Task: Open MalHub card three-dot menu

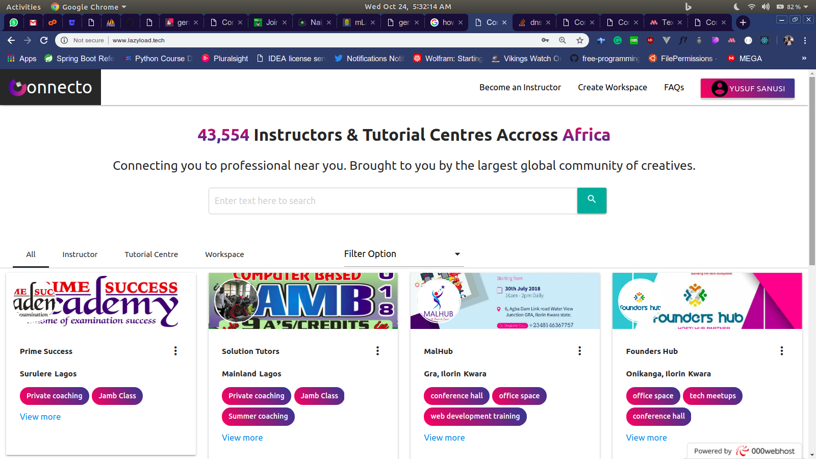Action: point(579,351)
